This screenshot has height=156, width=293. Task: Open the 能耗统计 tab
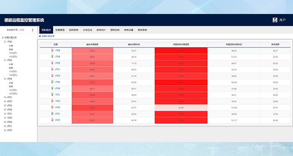pyautogui.click(x=101, y=30)
